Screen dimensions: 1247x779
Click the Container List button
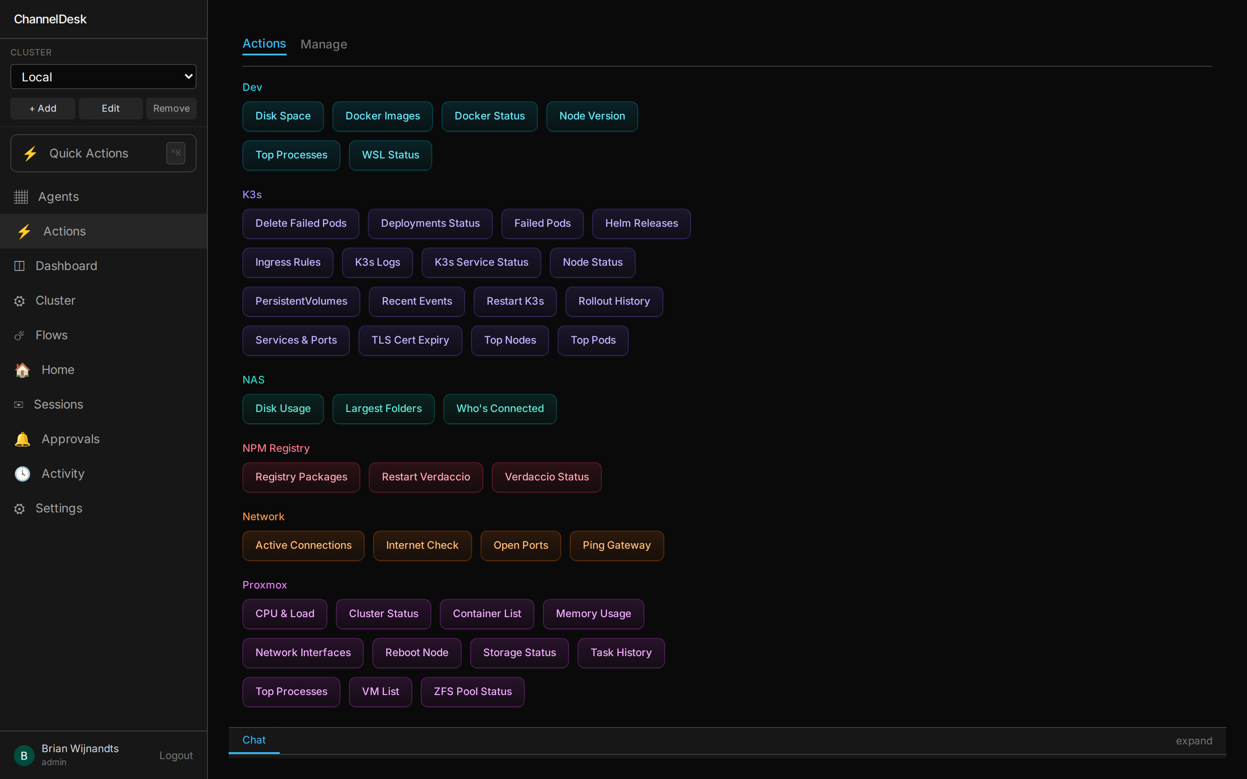coord(487,614)
